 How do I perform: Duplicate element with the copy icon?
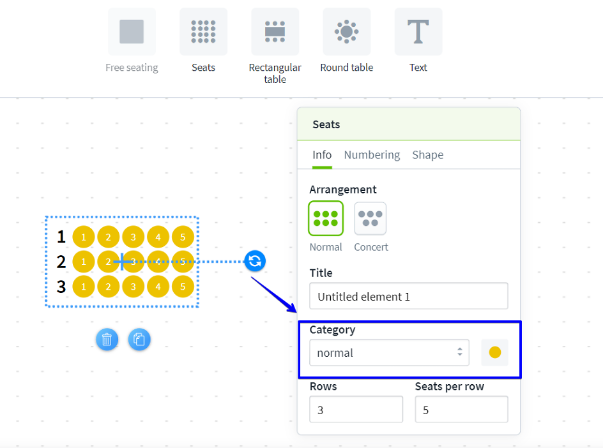tap(139, 340)
